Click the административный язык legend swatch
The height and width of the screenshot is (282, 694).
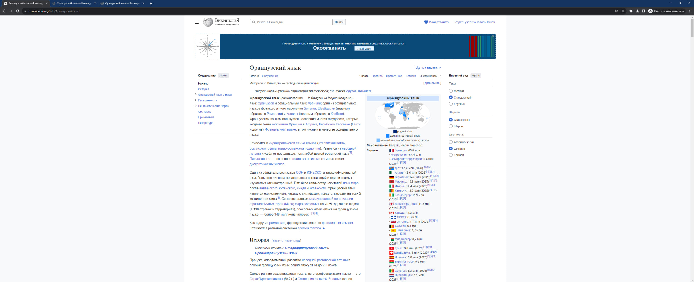click(388, 136)
